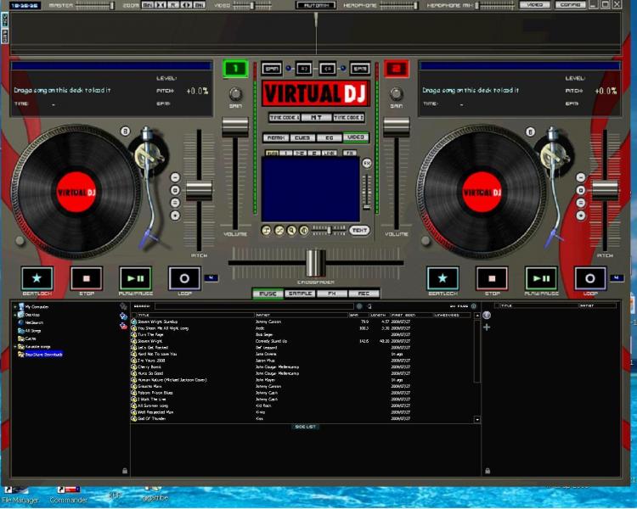Click the Video button in top bar
637x509 pixels.
click(535, 5)
